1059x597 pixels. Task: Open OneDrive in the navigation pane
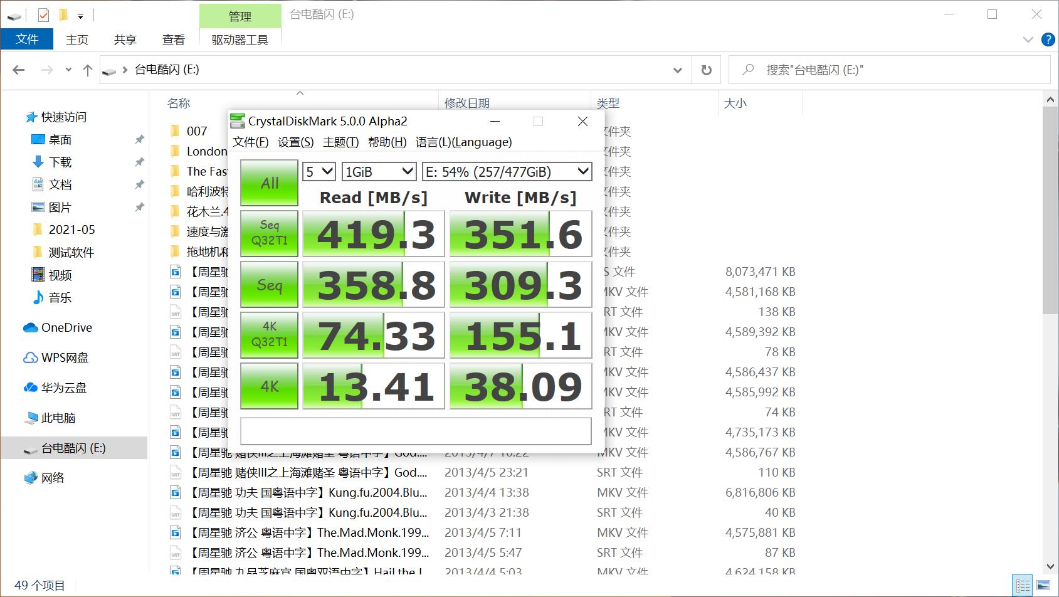[66, 327]
